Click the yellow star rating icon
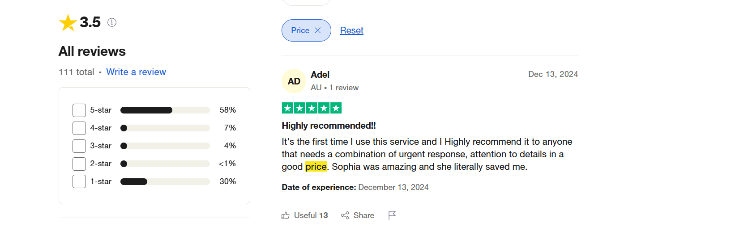Viewport: 735px width, 227px height. (68, 23)
